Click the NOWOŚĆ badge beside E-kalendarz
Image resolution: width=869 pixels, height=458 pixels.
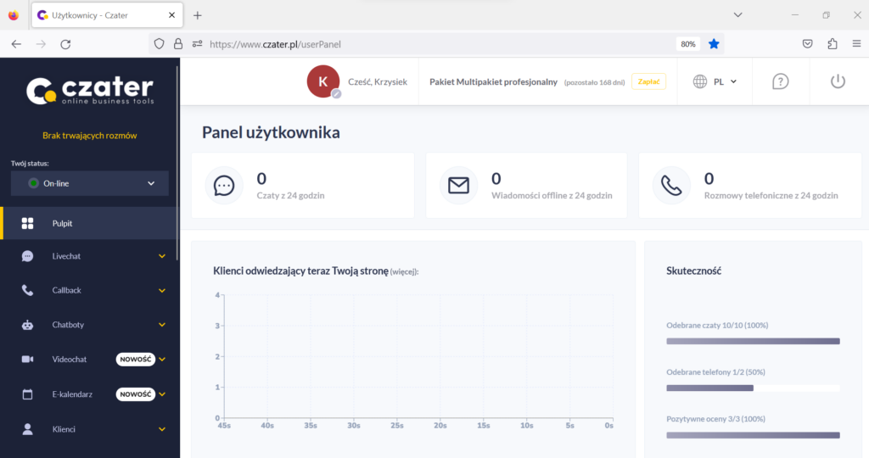135,394
